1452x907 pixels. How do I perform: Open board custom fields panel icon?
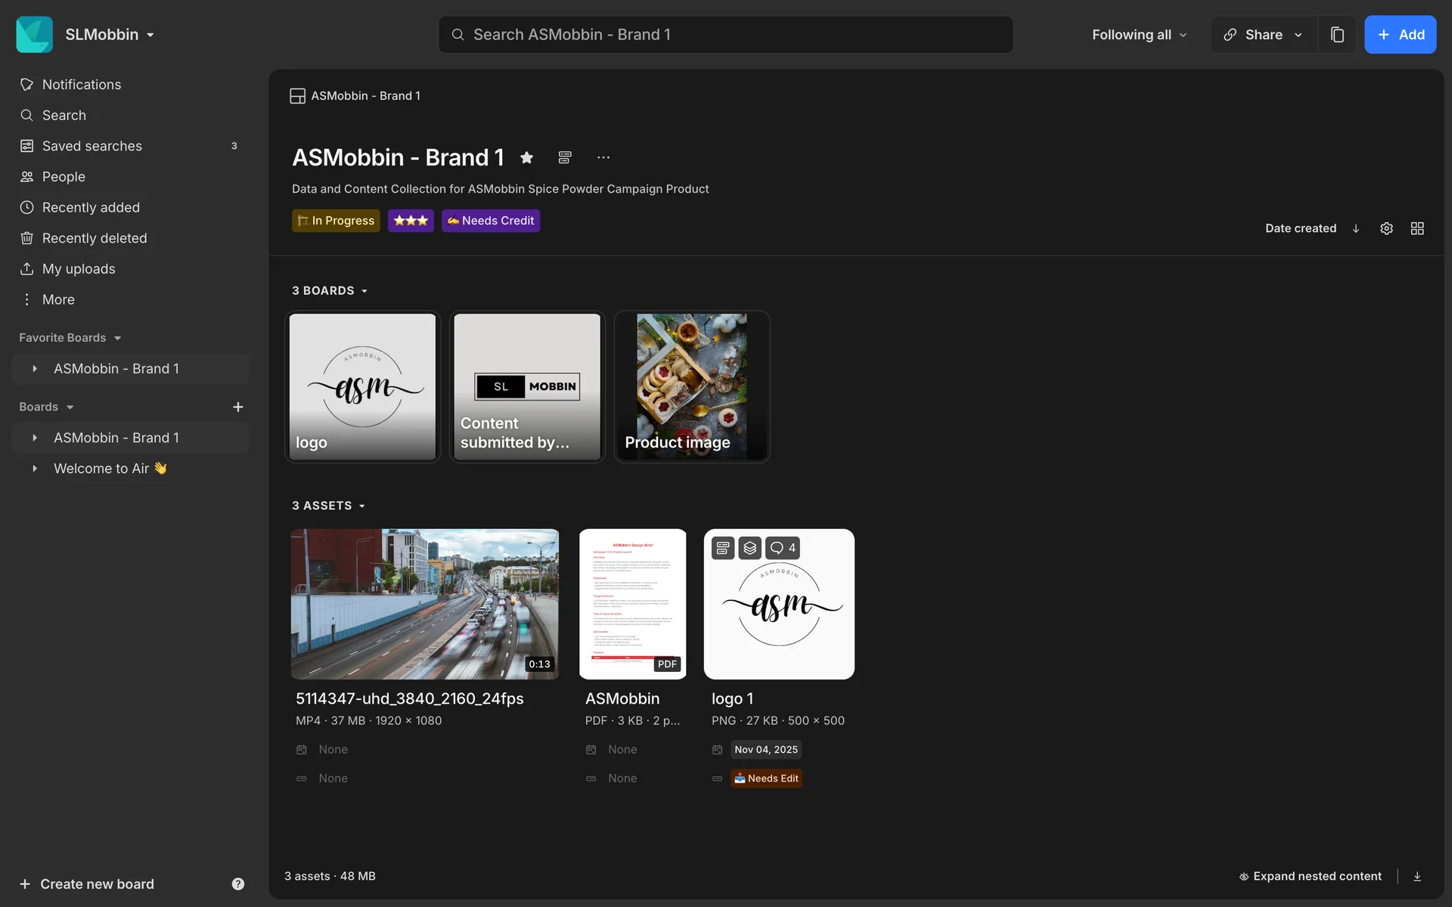pyautogui.click(x=564, y=157)
